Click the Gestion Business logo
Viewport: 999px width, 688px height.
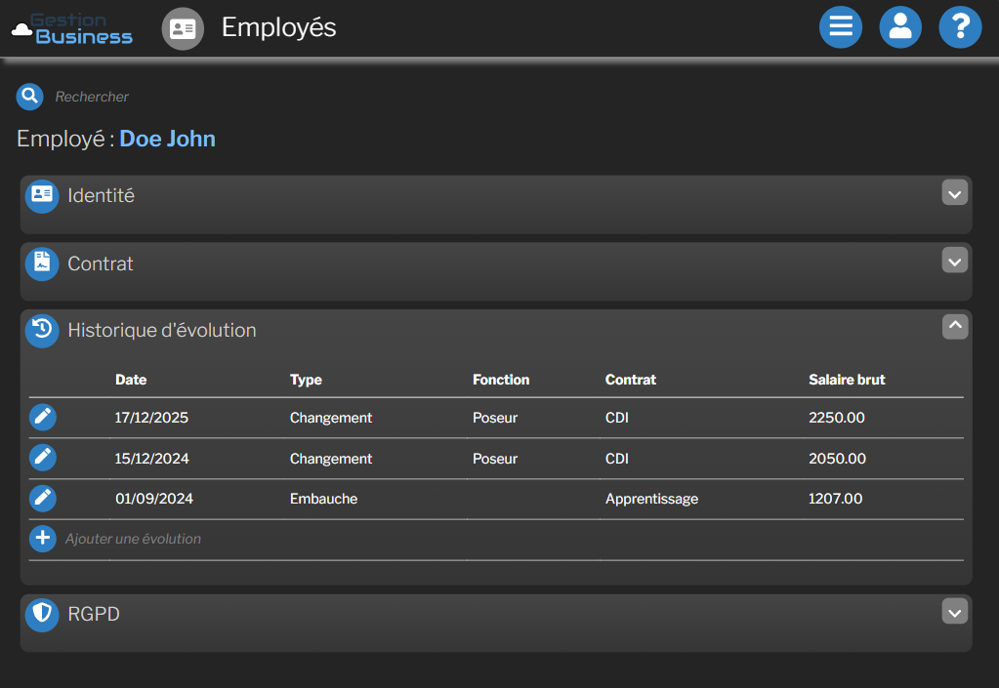coord(72,28)
